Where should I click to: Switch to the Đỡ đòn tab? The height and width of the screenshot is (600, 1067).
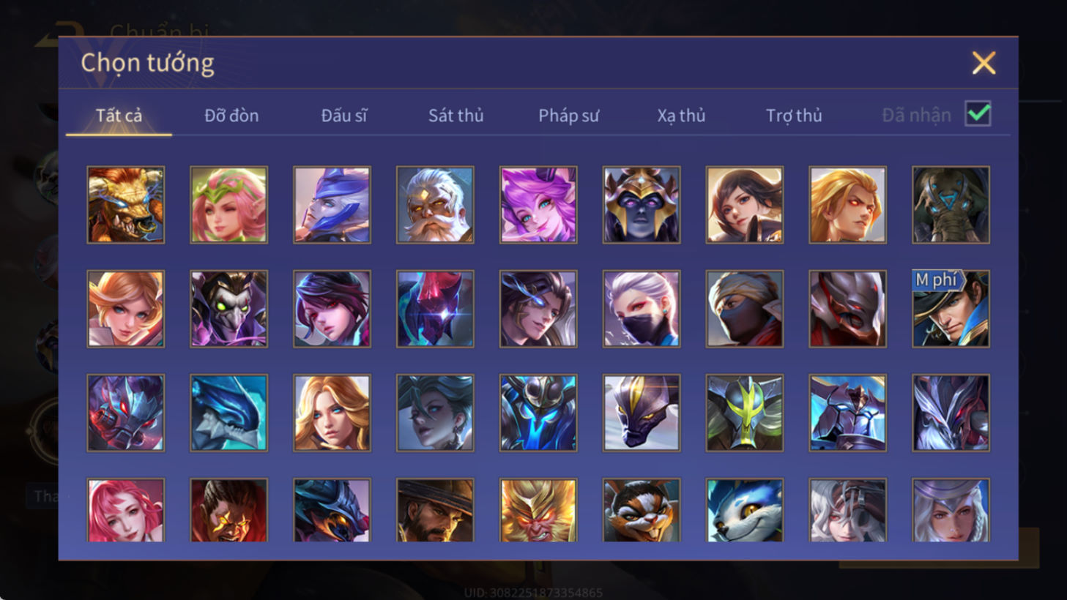[231, 116]
